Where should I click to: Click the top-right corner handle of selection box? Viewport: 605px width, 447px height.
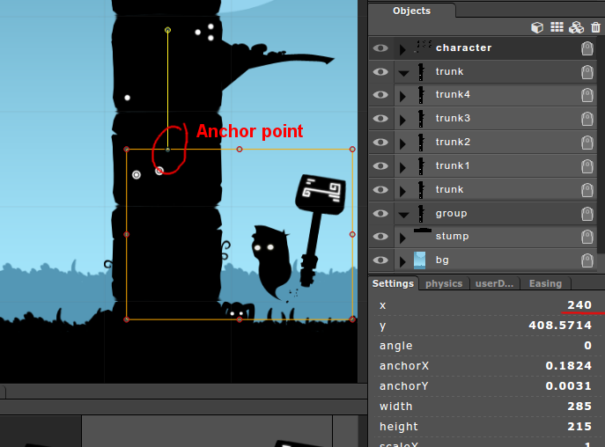click(x=352, y=150)
